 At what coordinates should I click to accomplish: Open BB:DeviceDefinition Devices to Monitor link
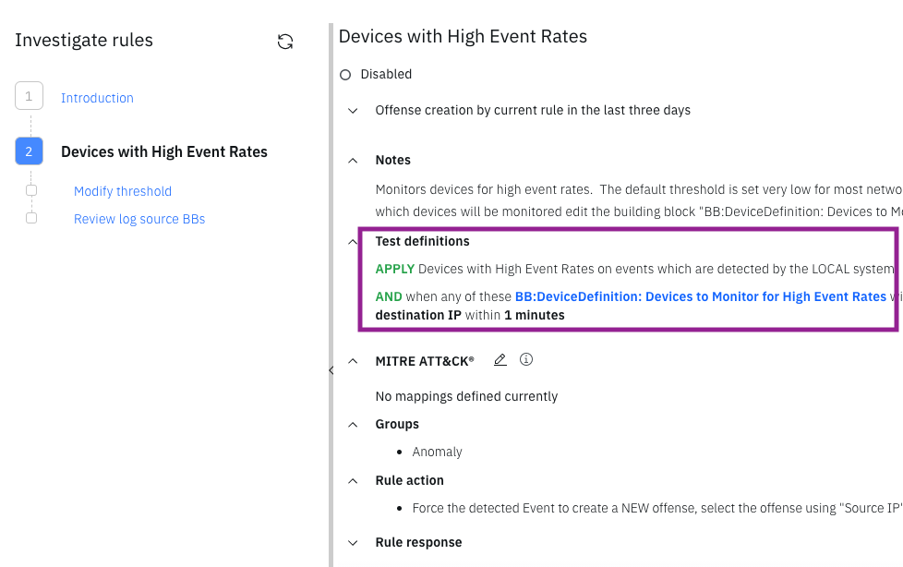(700, 296)
